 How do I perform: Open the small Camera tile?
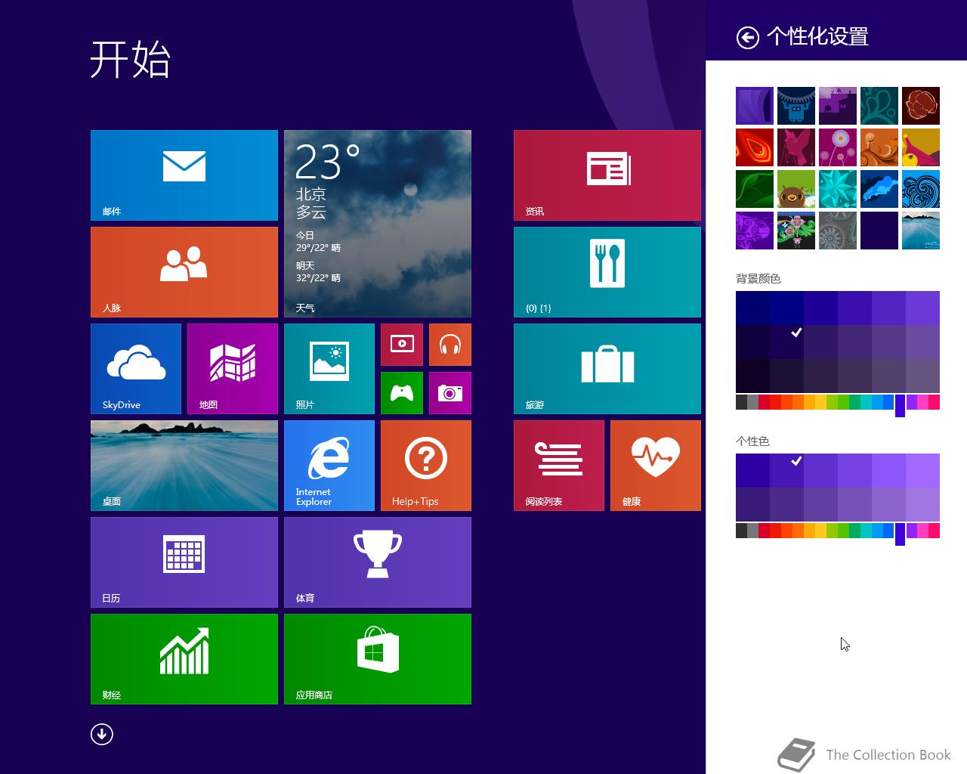point(450,393)
